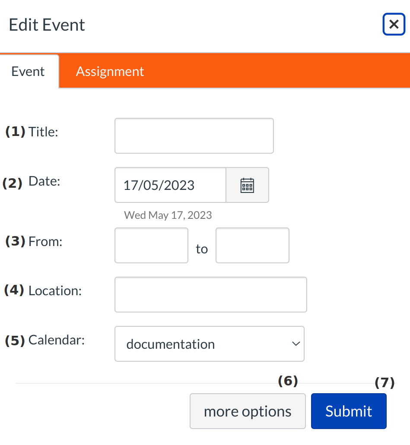Switch to the Assignment tab
Image resolution: width=410 pixels, height=445 pixels.
click(x=110, y=71)
